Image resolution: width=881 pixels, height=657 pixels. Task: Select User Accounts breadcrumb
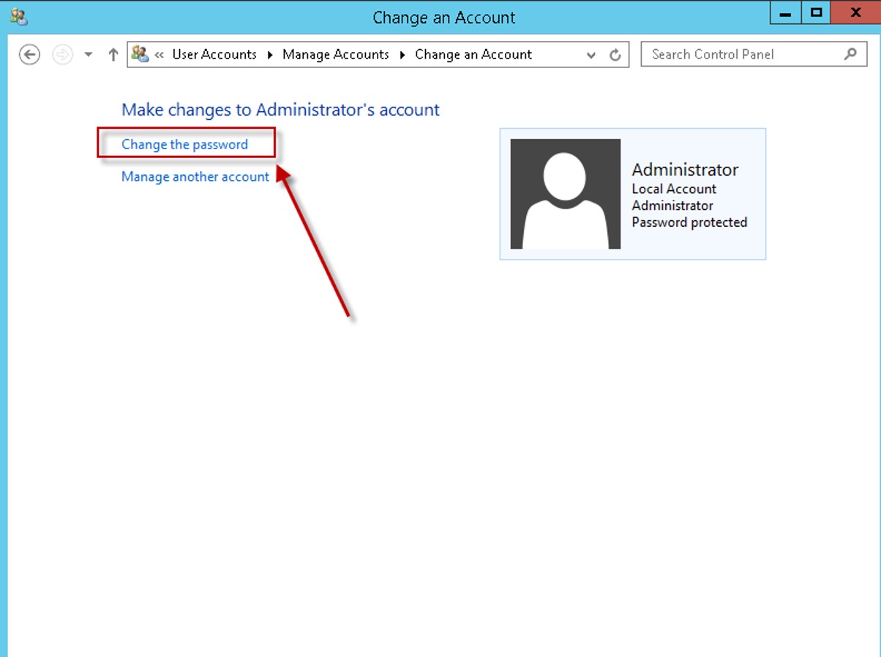214,54
